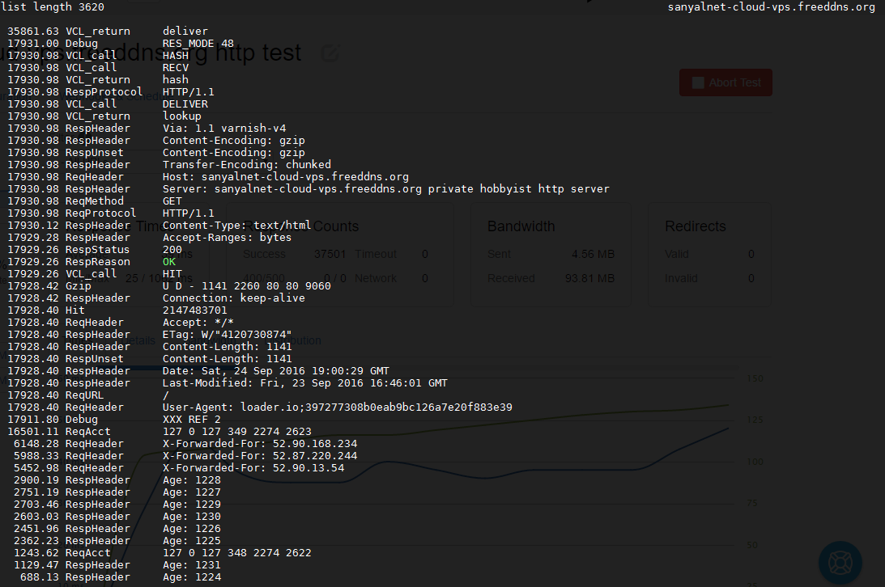
Task: Switch to the Details tab
Action: (x=138, y=340)
